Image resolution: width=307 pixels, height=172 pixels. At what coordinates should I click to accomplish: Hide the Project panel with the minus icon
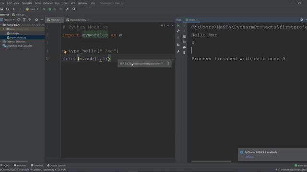(x=42, y=20)
